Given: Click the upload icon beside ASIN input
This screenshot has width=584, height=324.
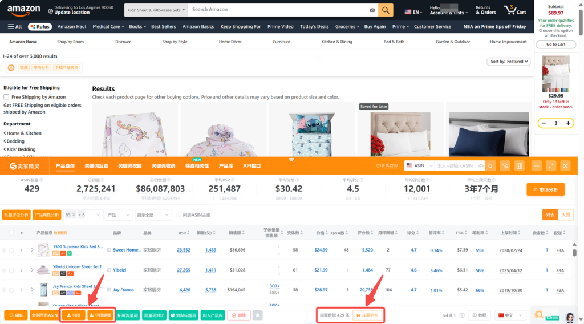Looking at the screenshot, I should [481, 166].
